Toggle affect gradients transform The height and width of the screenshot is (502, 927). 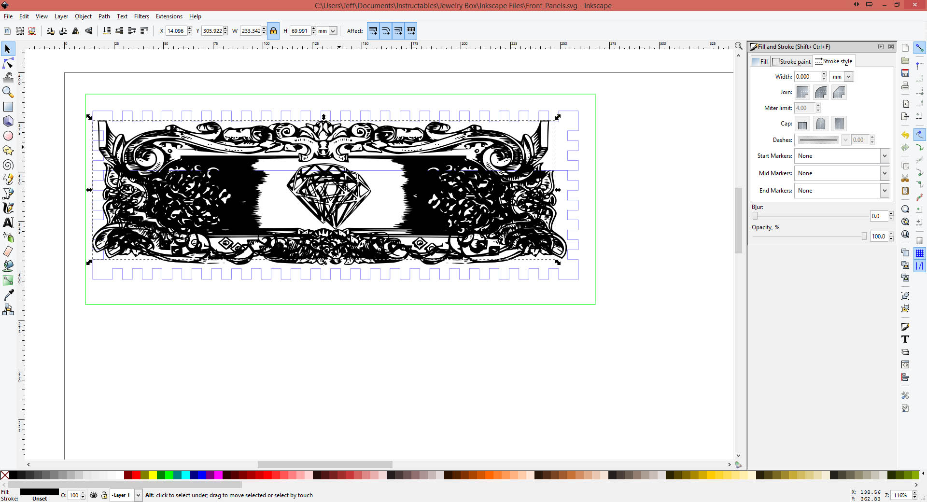click(x=398, y=31)
